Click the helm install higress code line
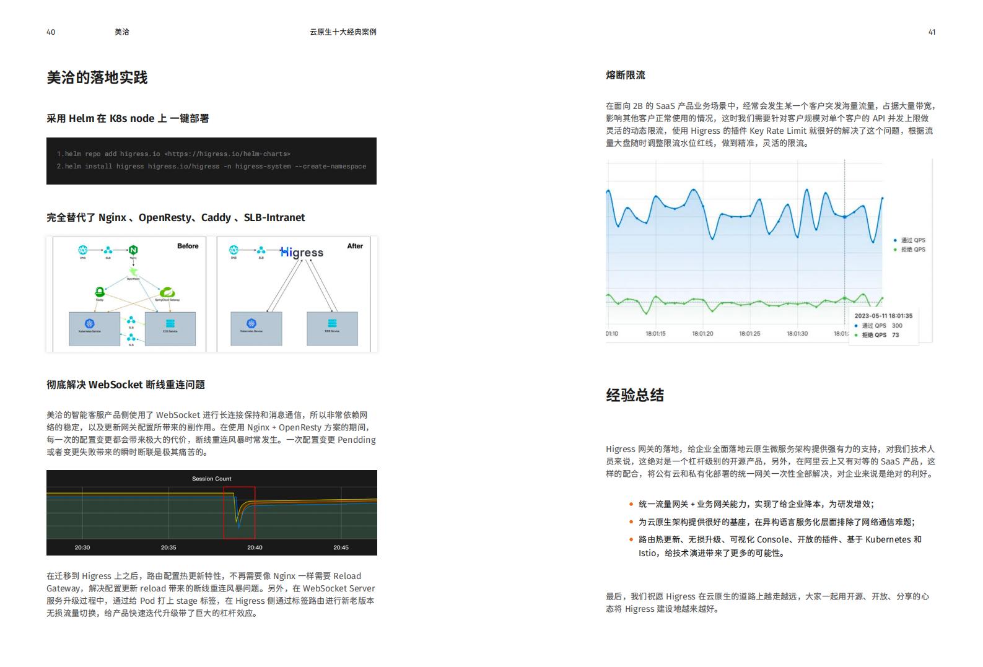The height and width of the screenshot is (667, 983). [x=211, y=166]
